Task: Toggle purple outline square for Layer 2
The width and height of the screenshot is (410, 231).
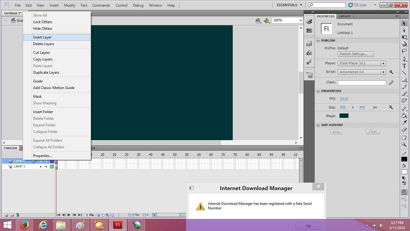Action: pos(52,161)
